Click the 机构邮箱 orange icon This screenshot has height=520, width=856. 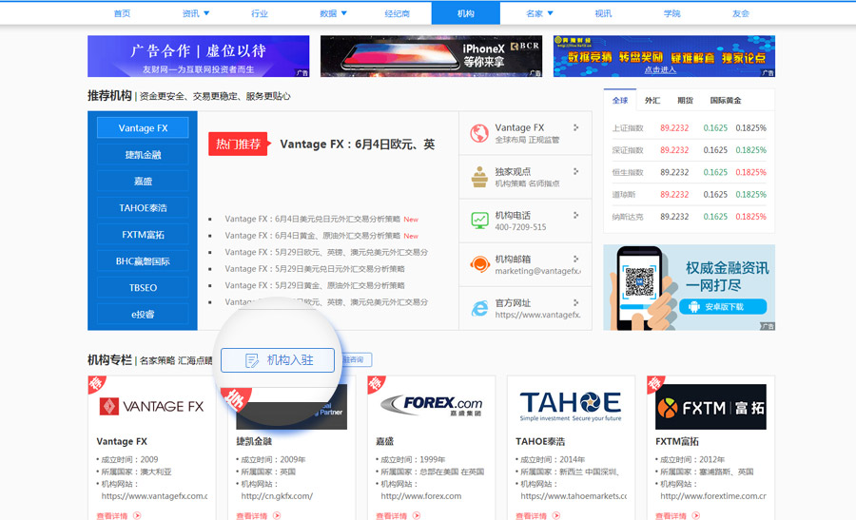click(479, 264)
